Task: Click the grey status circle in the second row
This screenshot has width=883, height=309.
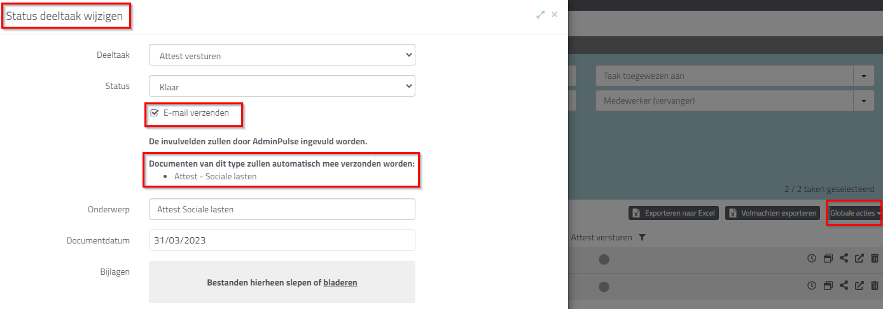Action: (x=604, y=287)
